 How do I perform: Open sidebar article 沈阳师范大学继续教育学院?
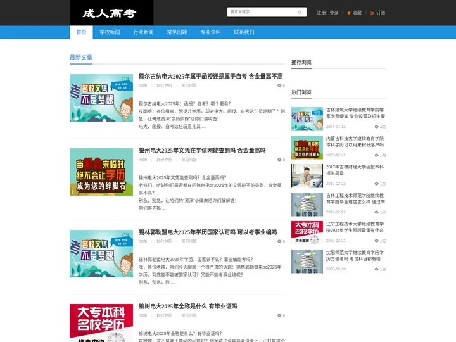point(355,256)
